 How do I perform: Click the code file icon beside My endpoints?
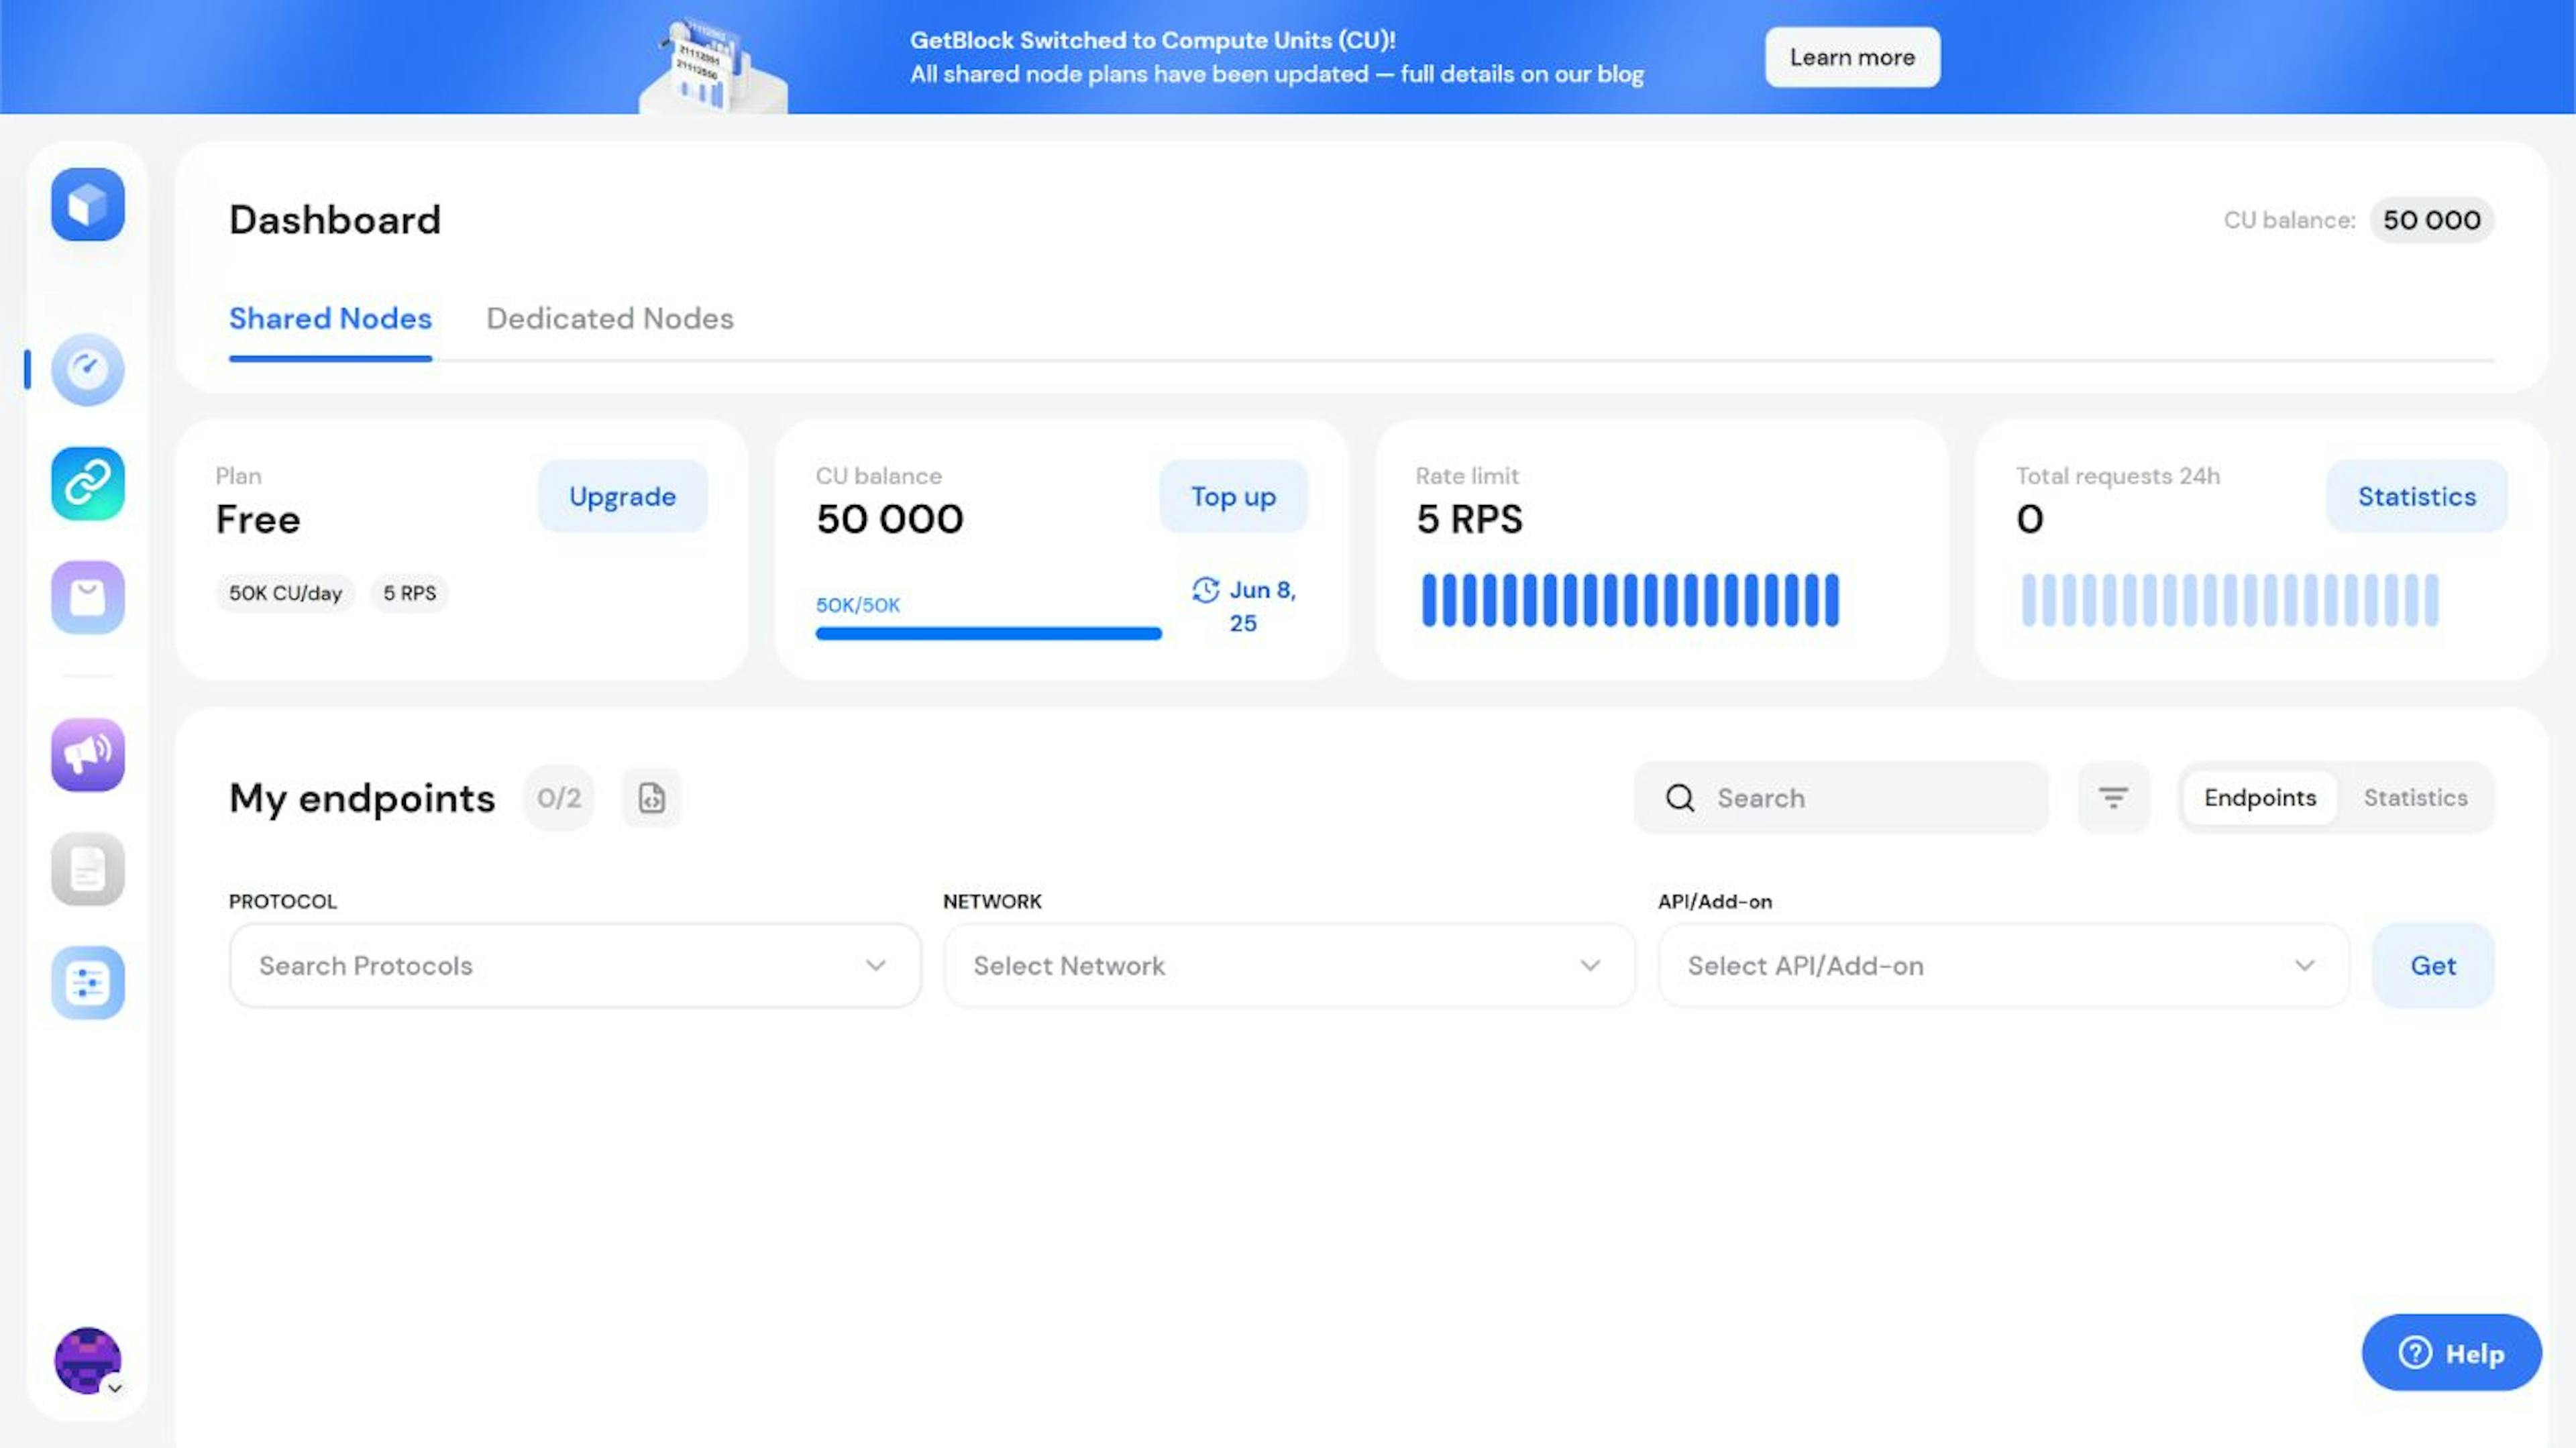[651, 798]
